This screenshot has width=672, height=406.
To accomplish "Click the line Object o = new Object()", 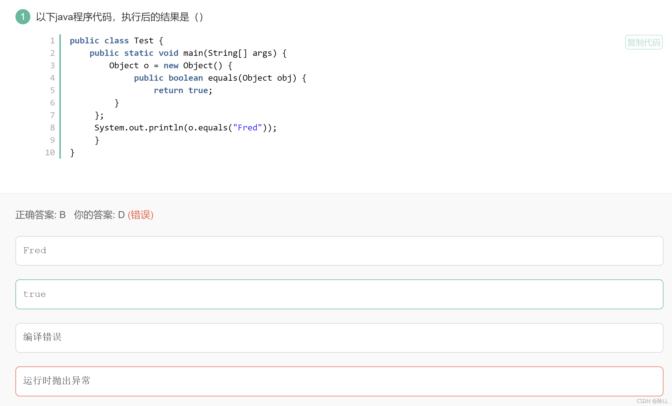I will coord(171,66).
